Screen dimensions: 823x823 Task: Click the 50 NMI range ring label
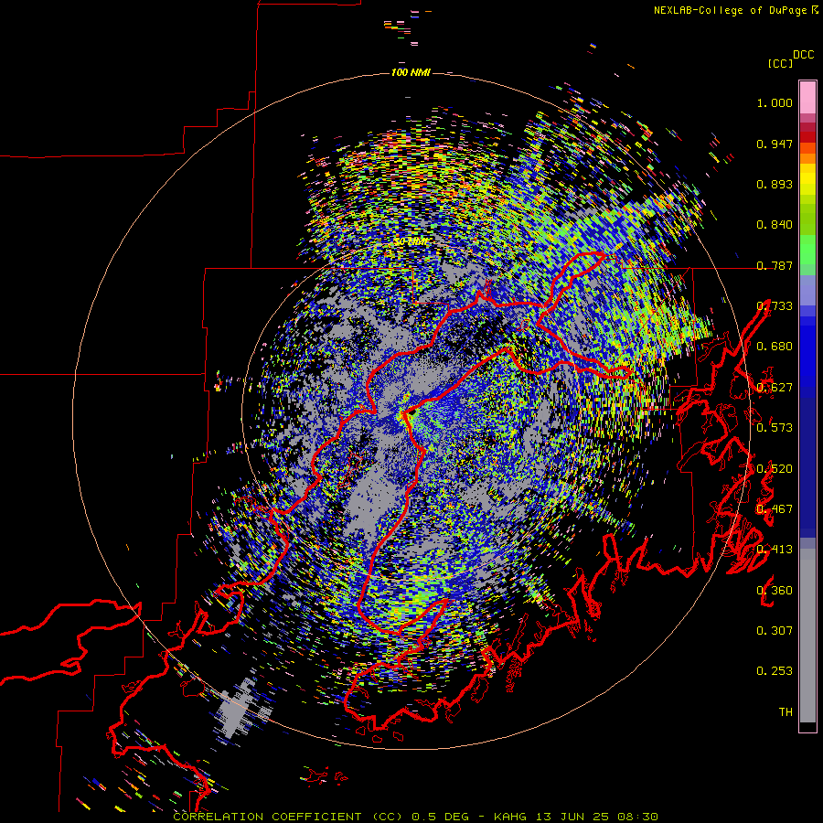click(x=411, y=242)
